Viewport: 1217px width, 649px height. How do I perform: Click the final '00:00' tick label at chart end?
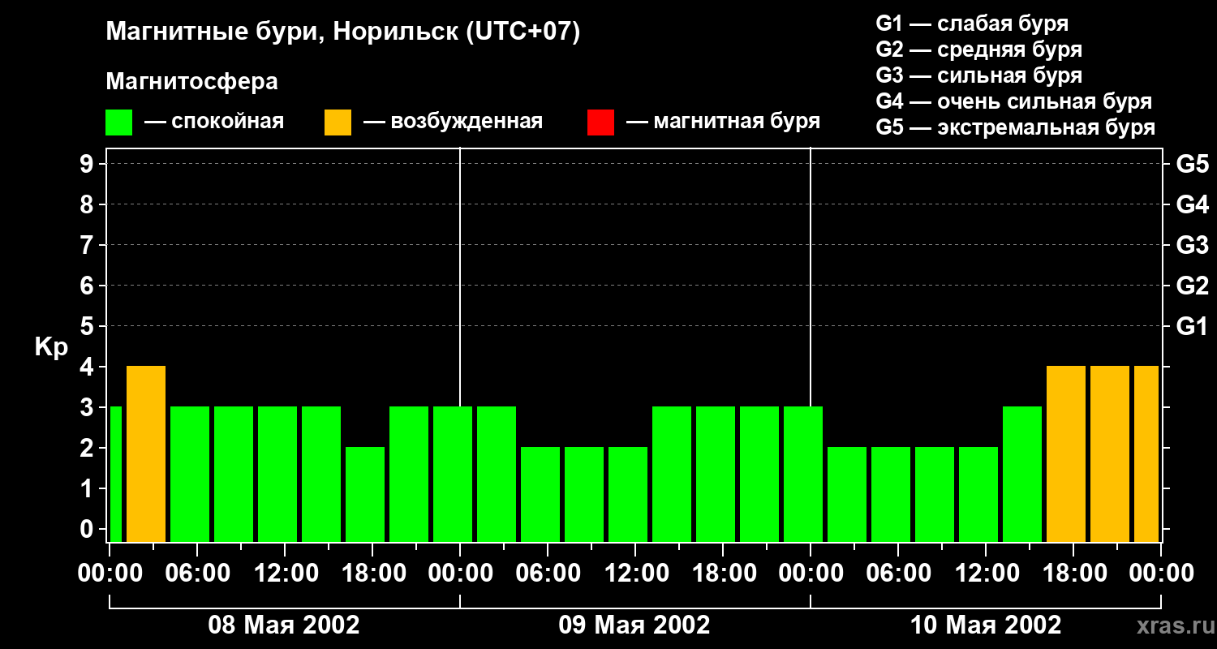coord(1161,574)
